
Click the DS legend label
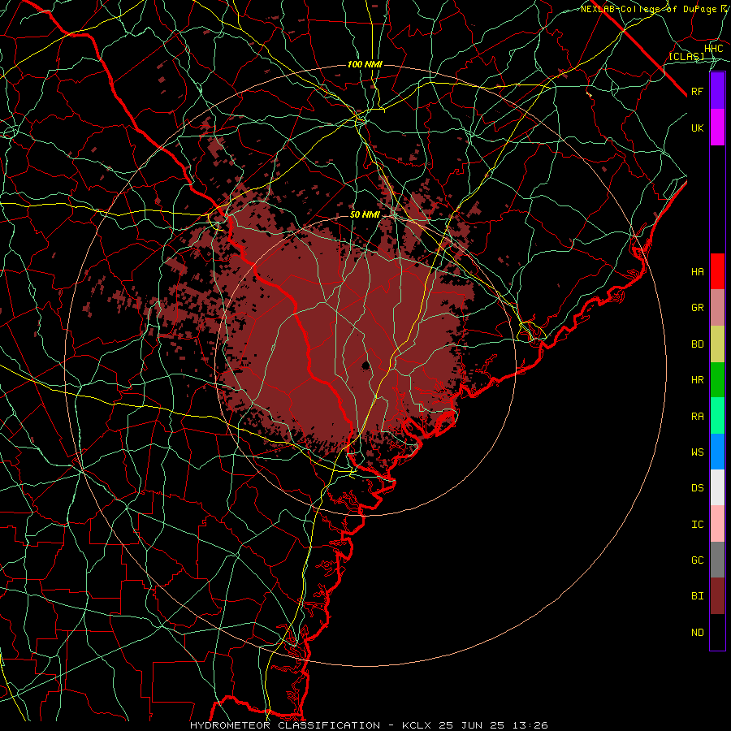[x=697, y=488]
